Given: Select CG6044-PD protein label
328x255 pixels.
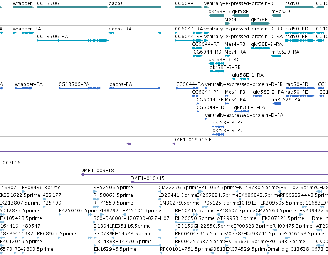Looking at the screenshot, I should 210,107.
